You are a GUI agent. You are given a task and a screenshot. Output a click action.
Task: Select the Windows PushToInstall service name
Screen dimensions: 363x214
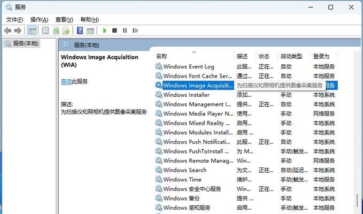coord(196,151)
